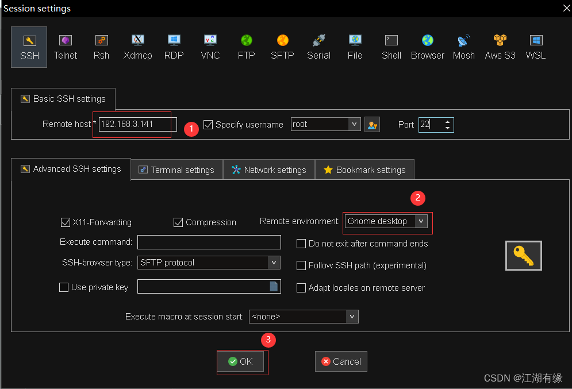Open the Advanced SSH settings tab

[x=71, y=169]
